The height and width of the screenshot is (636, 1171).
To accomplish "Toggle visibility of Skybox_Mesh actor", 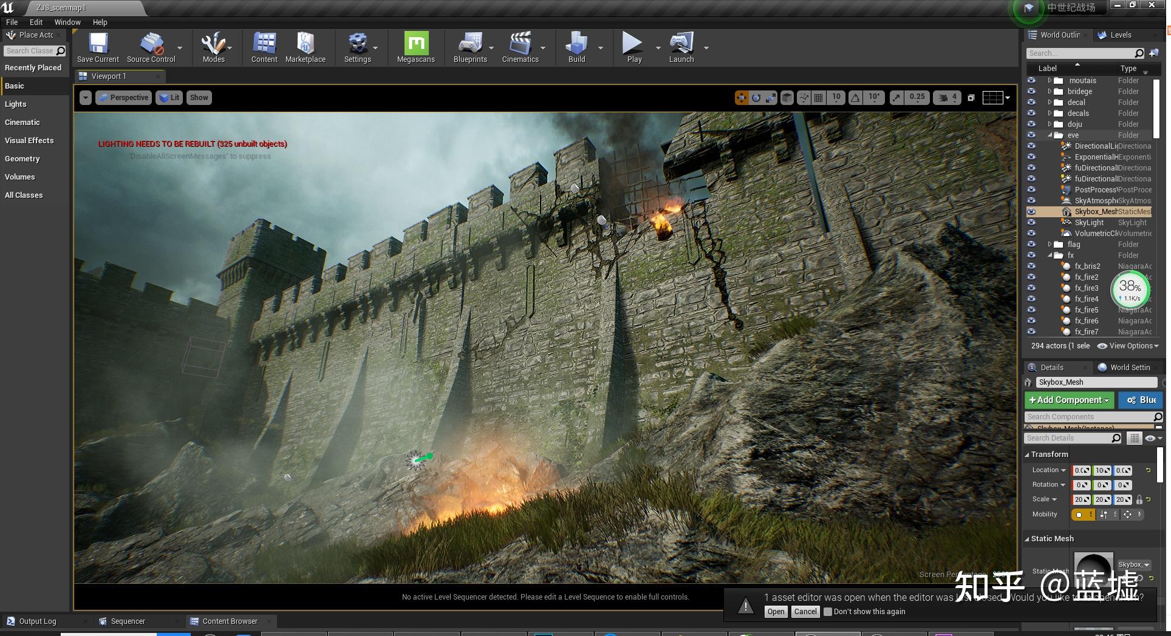I will pos(1031,212).
